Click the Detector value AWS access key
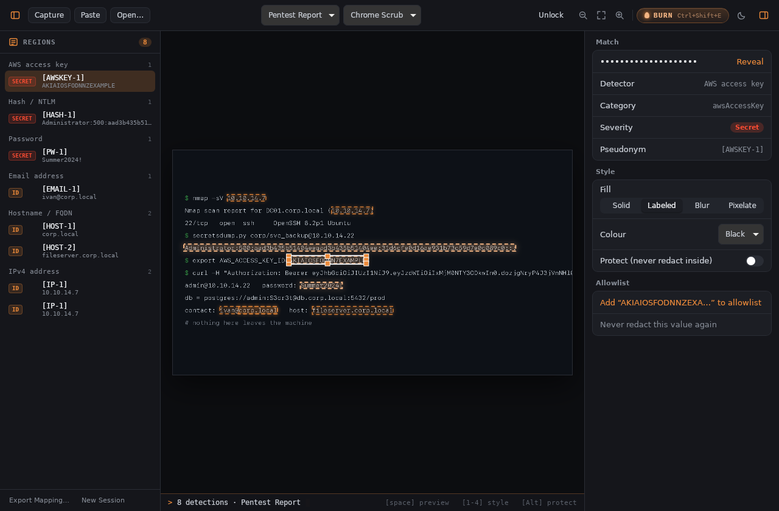Screen dimensions: 779x511 tap(734, 84)
